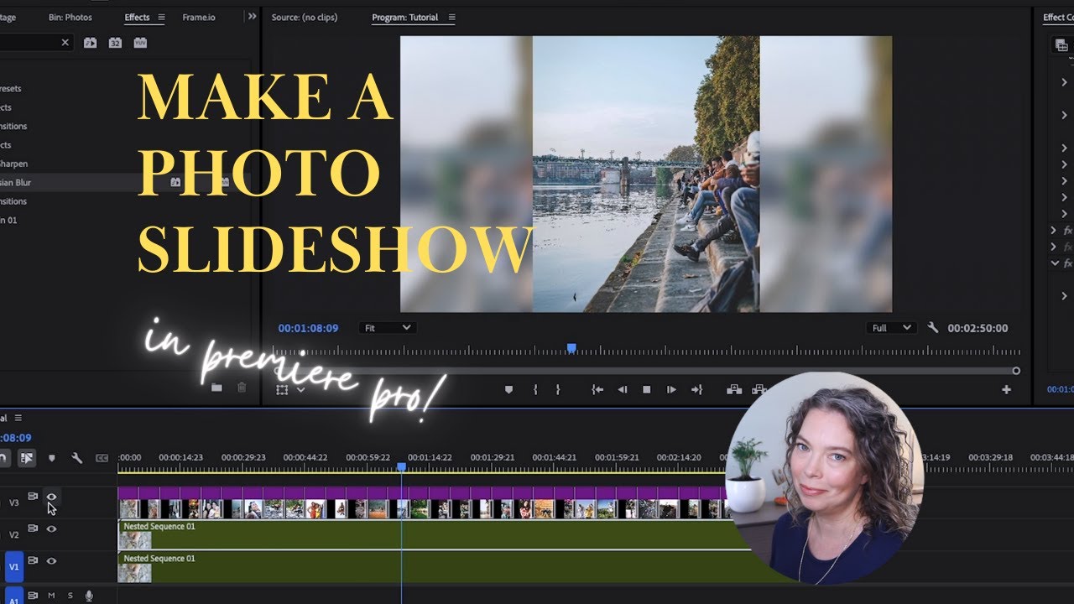Go to Out point in Program monitor

pos(696,389)
